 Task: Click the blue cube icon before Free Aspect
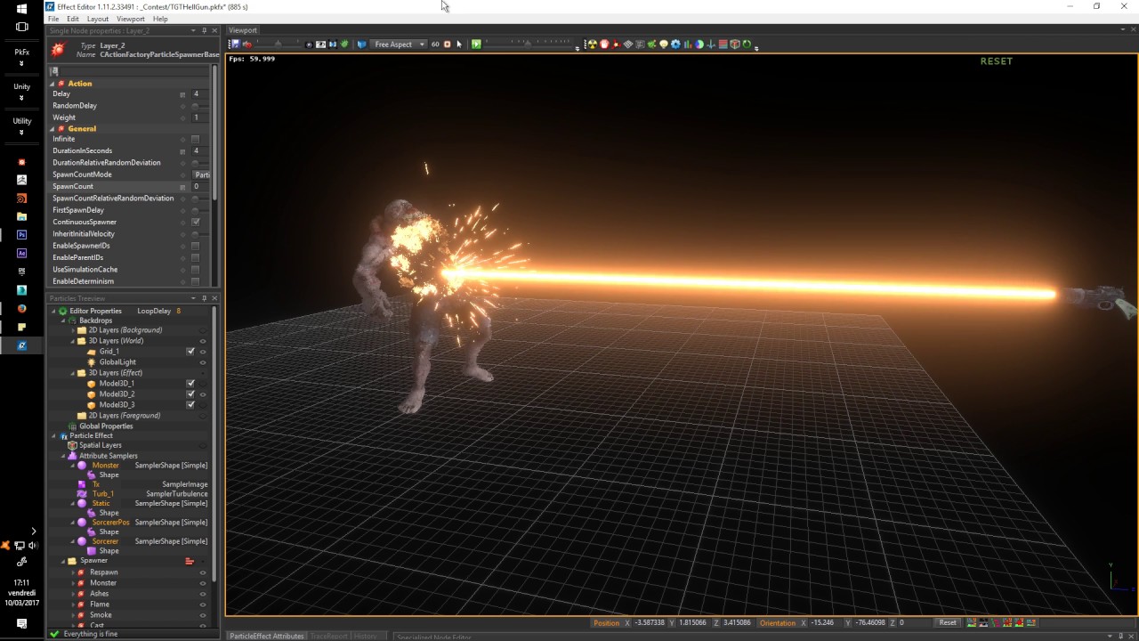point(361,45)
